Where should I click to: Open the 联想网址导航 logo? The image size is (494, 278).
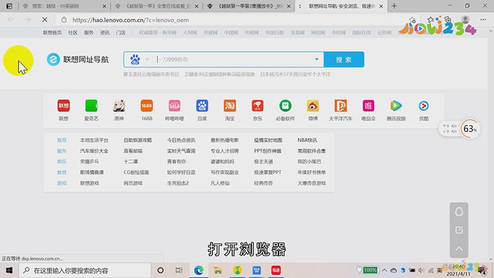click(78, 59)
